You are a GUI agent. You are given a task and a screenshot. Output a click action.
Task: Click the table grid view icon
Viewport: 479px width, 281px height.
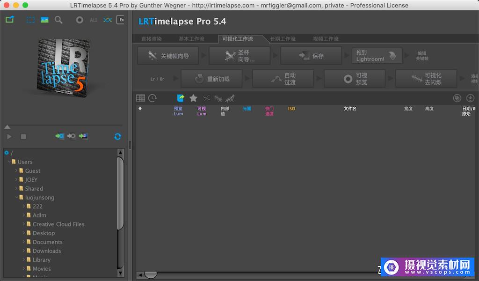(140, 98)
